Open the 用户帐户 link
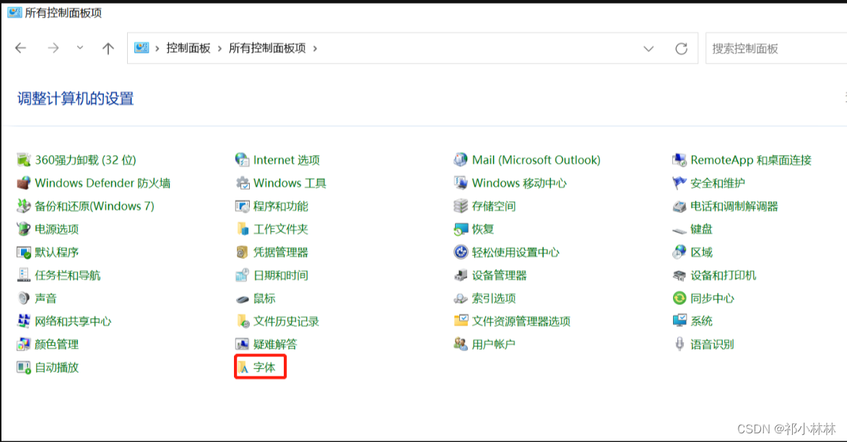 tap(493, 345)
